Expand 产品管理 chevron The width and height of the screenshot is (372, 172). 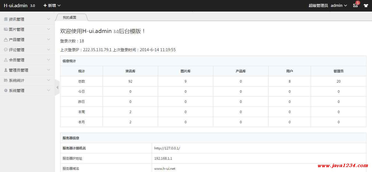click(x=49, y=39)
